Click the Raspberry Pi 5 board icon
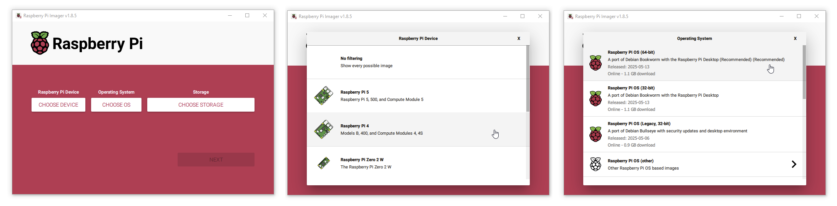 tap(324, 96)
